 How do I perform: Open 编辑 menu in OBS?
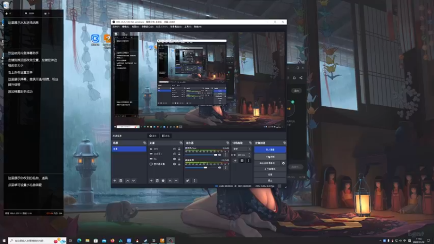125,27
